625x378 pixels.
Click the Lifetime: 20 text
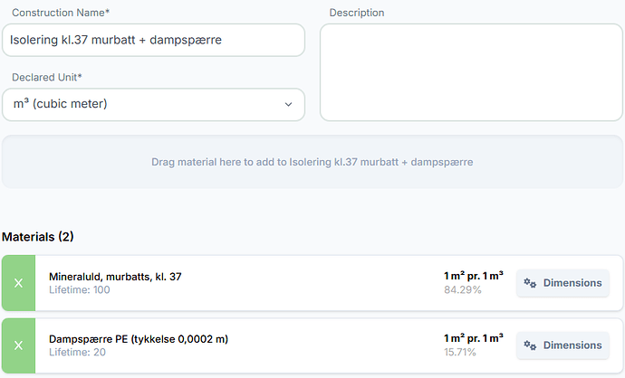point(78,353)
